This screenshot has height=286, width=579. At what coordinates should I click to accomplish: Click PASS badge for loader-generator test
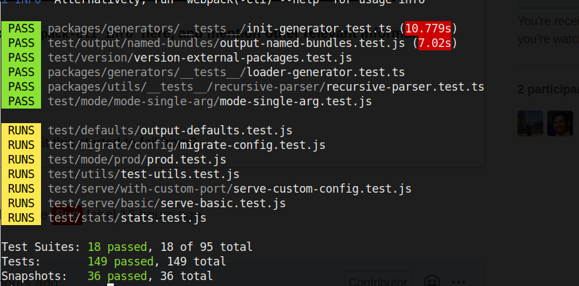click(21, 72)
